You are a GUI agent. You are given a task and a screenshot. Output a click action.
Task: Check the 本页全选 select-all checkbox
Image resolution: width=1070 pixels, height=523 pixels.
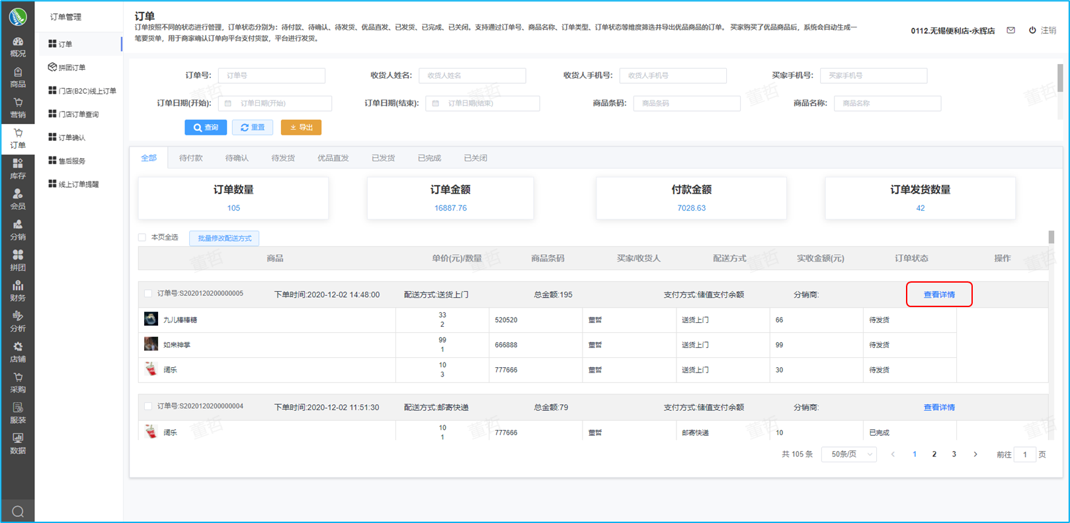pos(142,238)
